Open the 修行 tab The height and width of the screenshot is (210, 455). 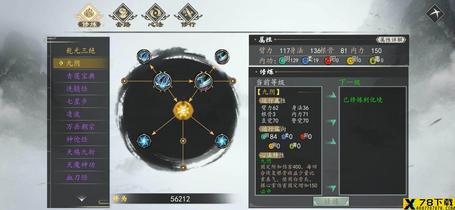(x=188, y=16)
